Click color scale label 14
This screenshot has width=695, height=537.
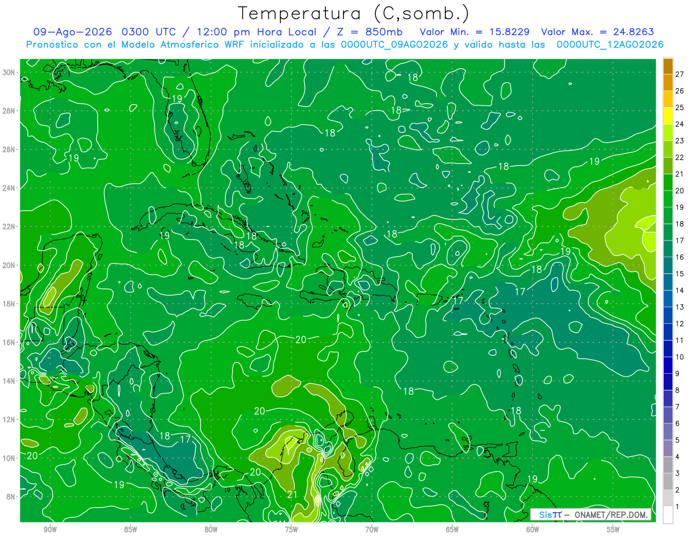679,290
